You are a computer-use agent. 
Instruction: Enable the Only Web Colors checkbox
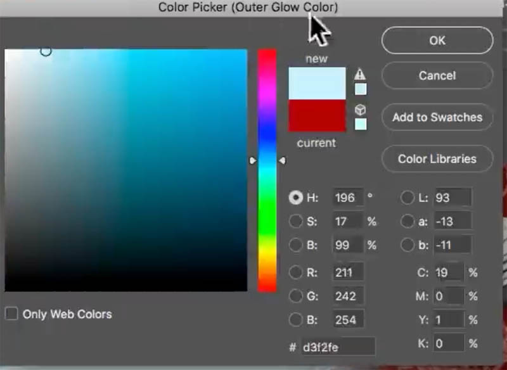coord(11,314)
